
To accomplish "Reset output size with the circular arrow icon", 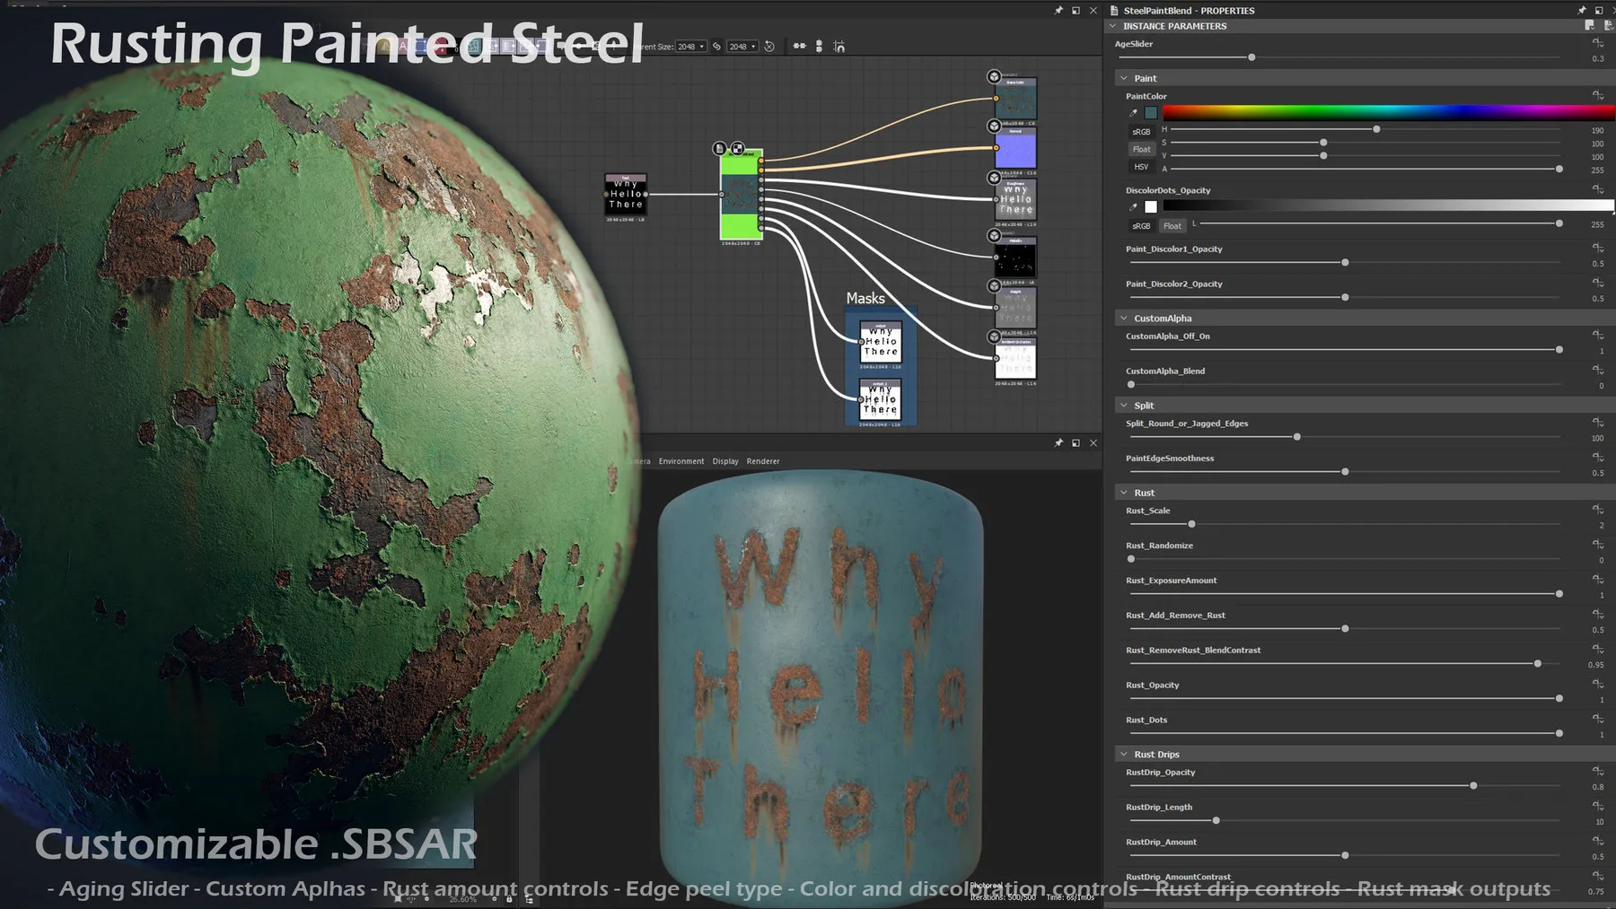I will click(769, 47).
